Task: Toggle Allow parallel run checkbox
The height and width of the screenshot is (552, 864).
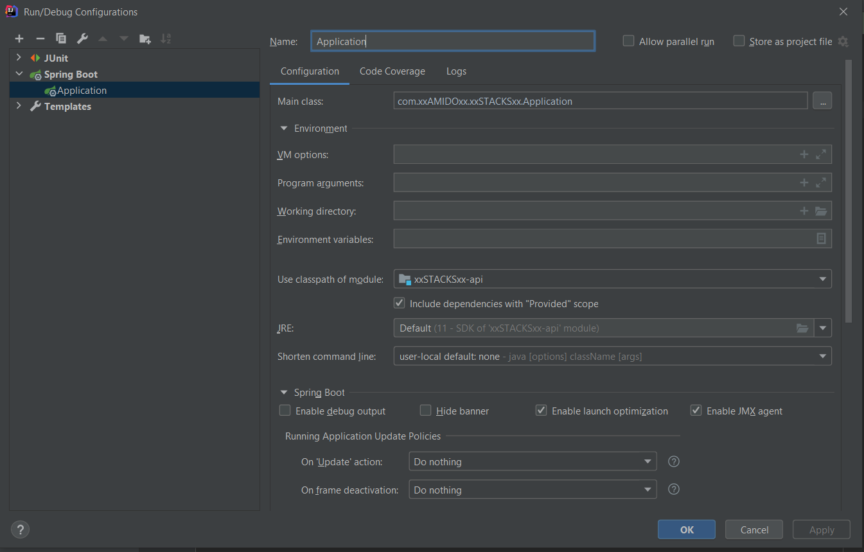Action: point(628,40)
